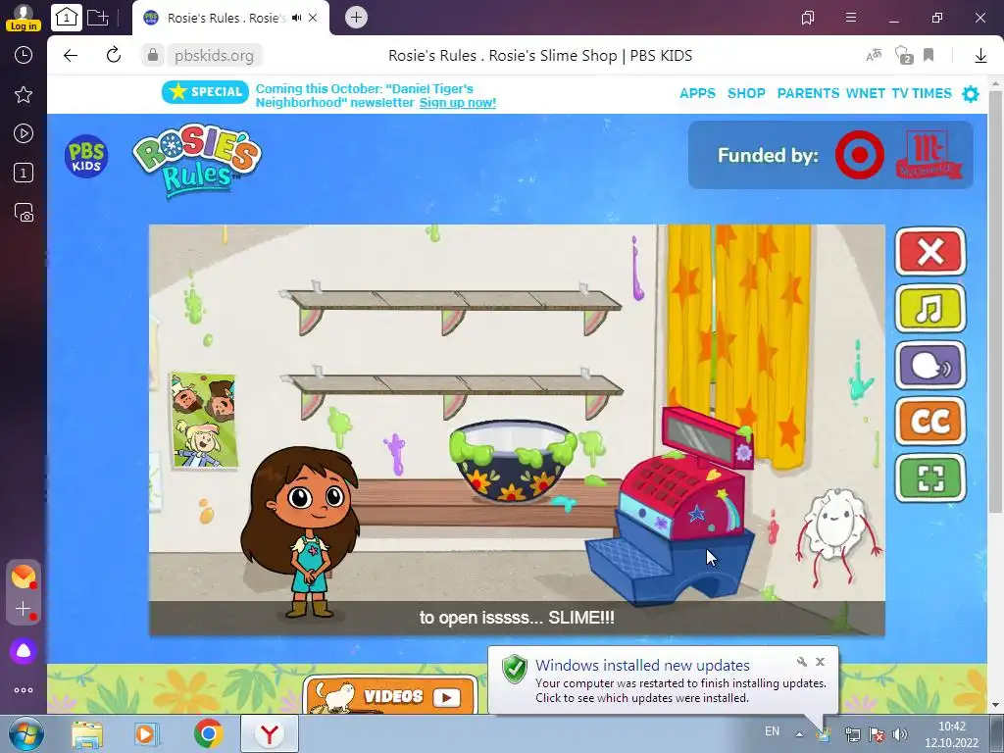Click Rosie the character
The height and width of the screenshot is (753, 1004).
[x=301, y=532]
